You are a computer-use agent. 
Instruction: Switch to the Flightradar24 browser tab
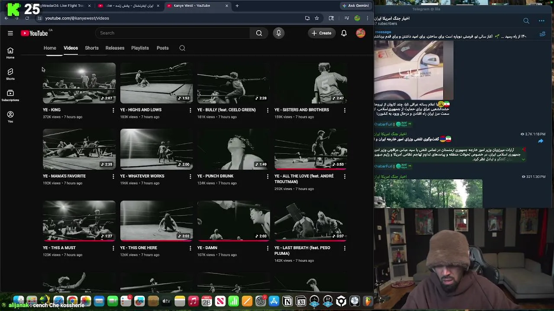point(61,6)
